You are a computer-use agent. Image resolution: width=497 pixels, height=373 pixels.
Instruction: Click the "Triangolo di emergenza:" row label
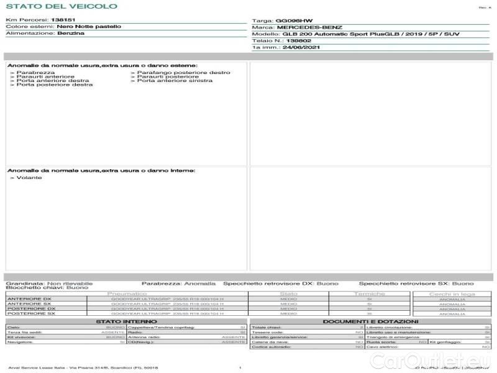pos(393,337)
